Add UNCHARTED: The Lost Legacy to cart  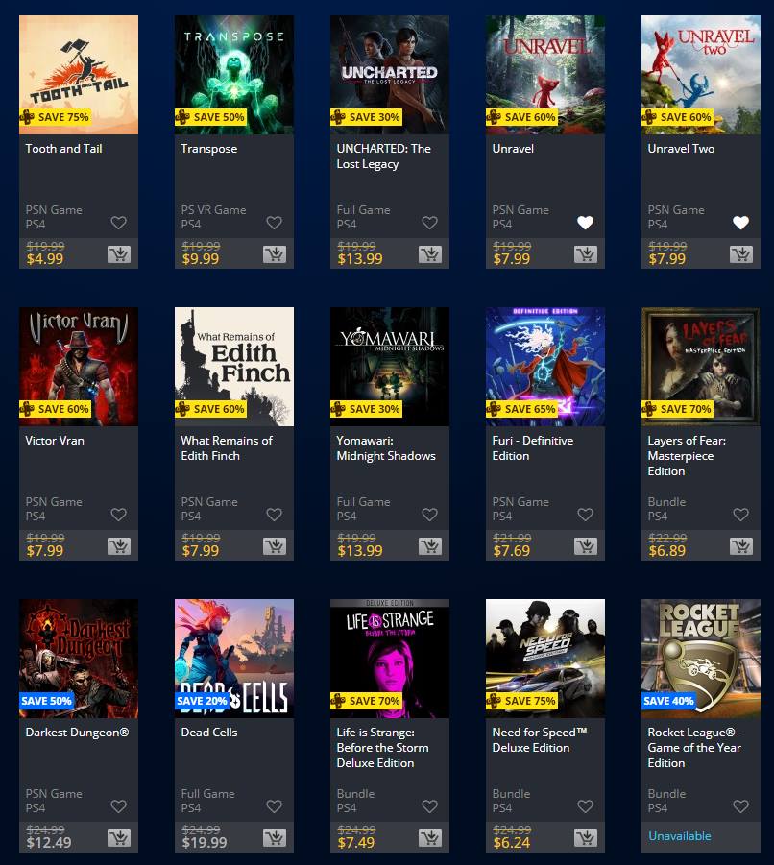[x=430, y=254]
